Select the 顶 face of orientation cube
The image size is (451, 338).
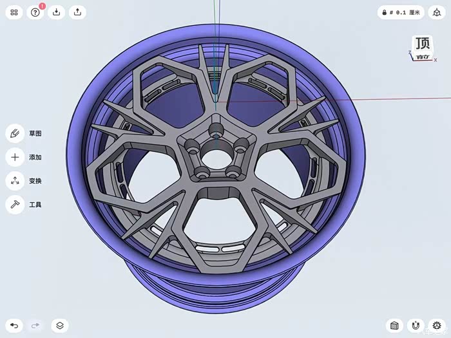pos(423,43)
